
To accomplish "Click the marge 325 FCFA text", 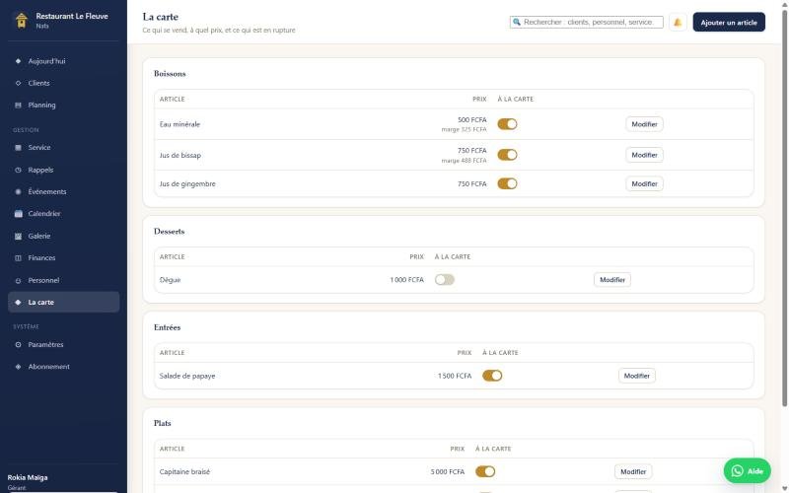I will [464, 129].
